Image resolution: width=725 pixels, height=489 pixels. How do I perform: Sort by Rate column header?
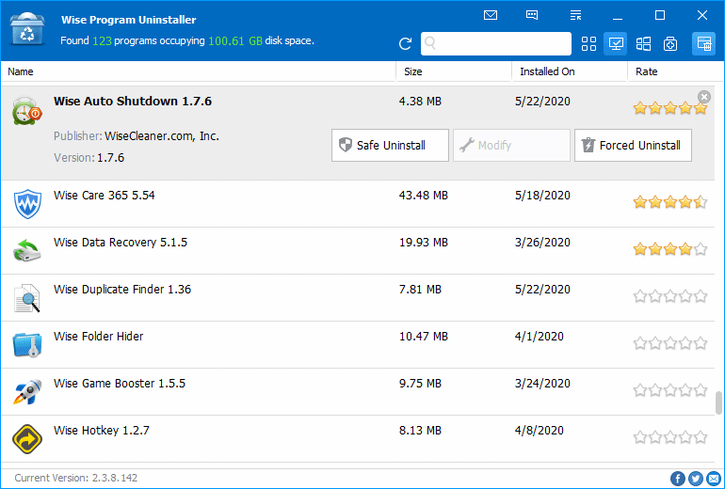(675, 71)
